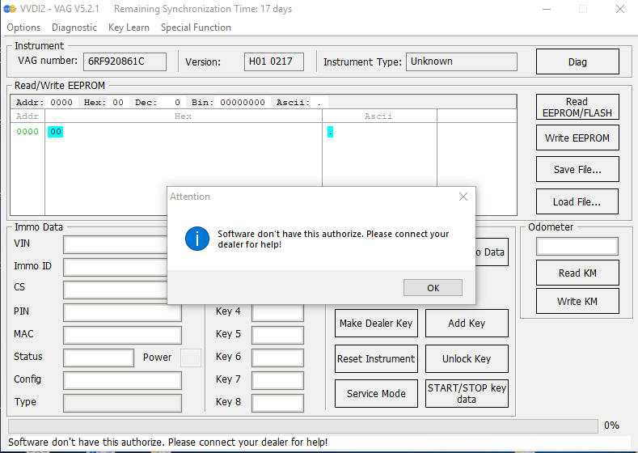This screenshot has width=638, height=453.
Task: Click the 0% progress label
Action: coord(611,425)
